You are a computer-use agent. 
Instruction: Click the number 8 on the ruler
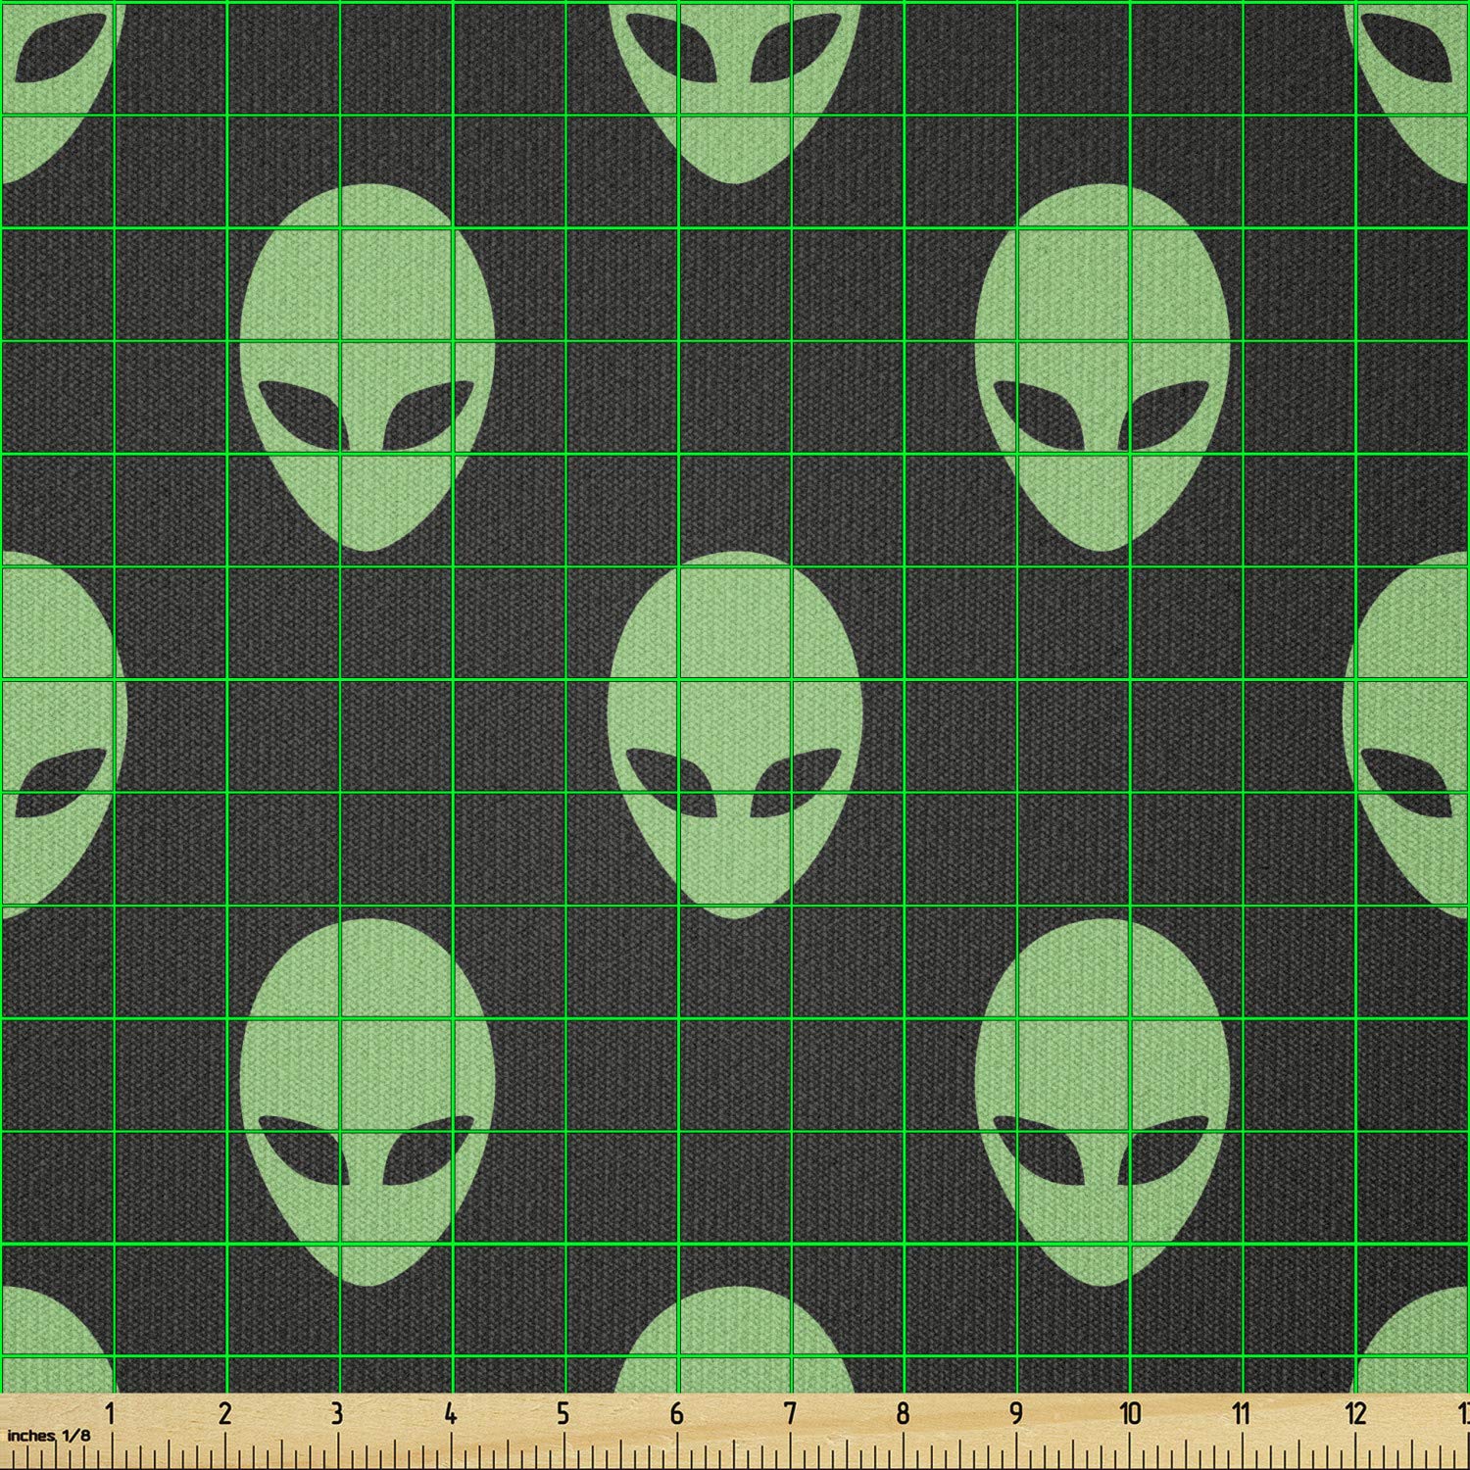pyautogui.click(x=903, y=1414)
